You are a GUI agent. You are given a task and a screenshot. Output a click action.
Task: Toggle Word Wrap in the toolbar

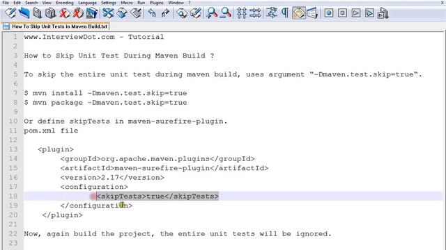coord(272,13)
